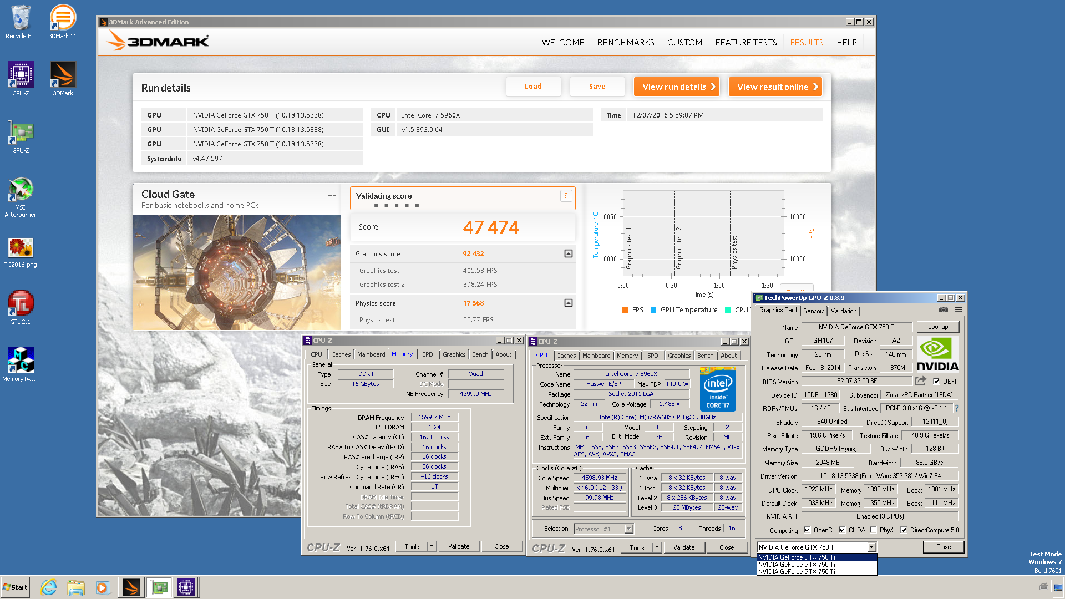
Task: Toggle the OpenCL computing checkbox
Action: [807, 530]
